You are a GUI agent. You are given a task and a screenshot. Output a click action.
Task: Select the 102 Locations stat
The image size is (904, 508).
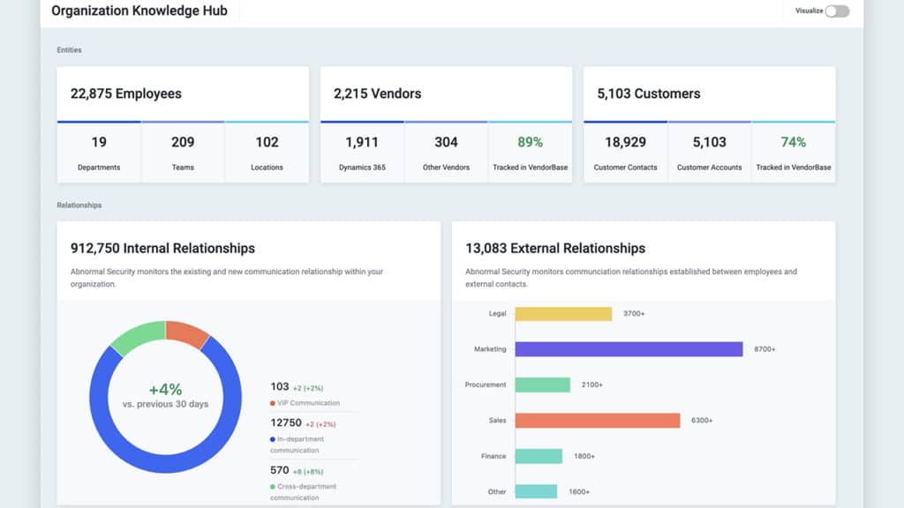coord(267,153)
